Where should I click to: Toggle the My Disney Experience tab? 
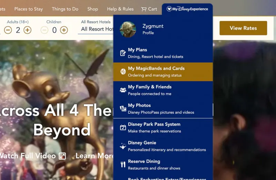tap(187, 9)
